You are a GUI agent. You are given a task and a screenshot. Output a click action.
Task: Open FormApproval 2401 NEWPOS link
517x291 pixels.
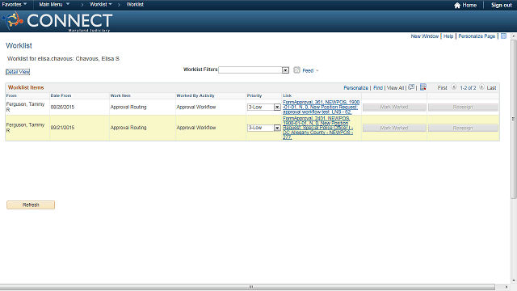(317, 128)
